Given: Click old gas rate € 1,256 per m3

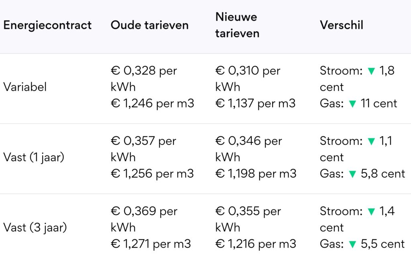Looking at the screenshot, I should [152, 174].
